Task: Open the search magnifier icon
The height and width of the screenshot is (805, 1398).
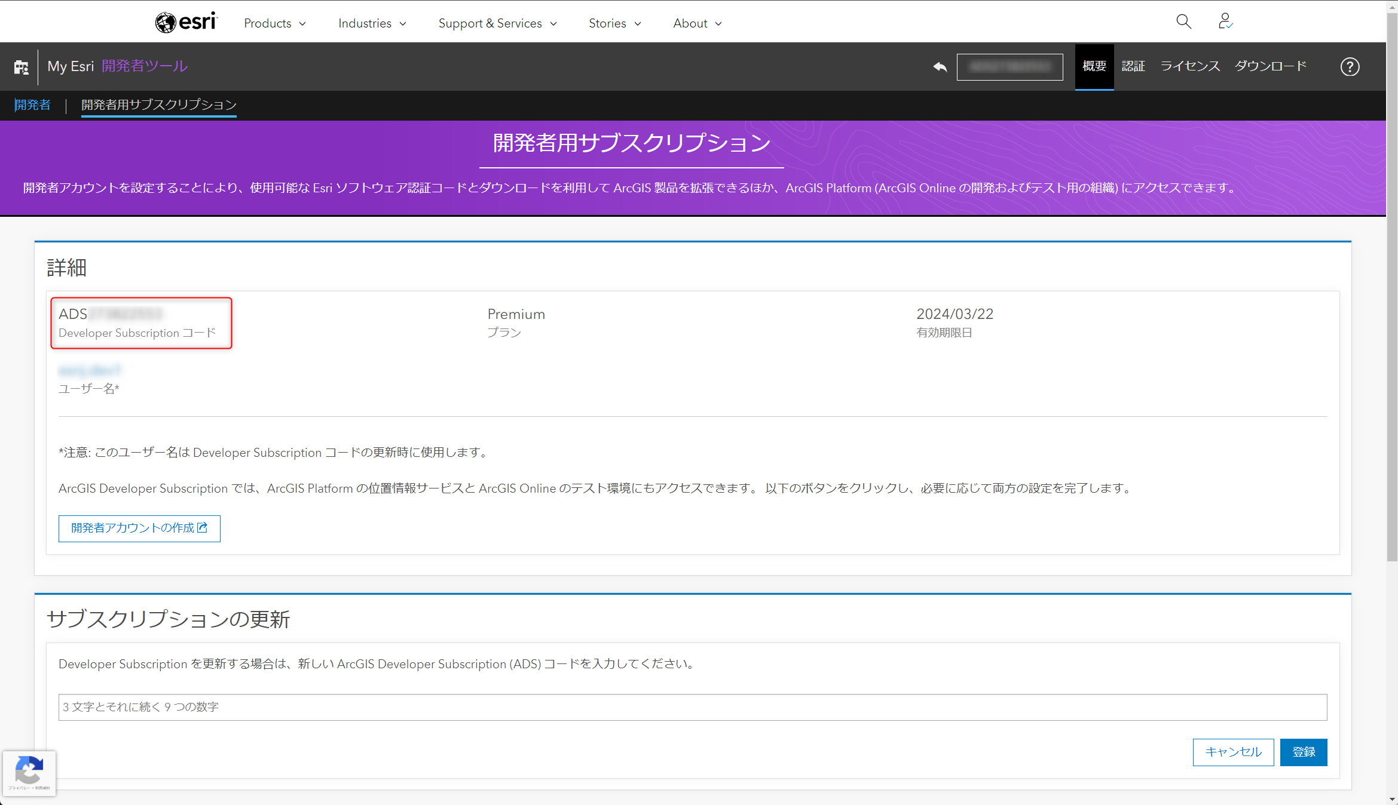Action: (x=1183, y=22)
